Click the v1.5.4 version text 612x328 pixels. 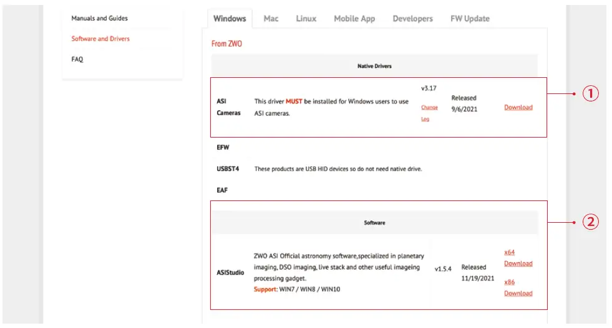point(443,269)
